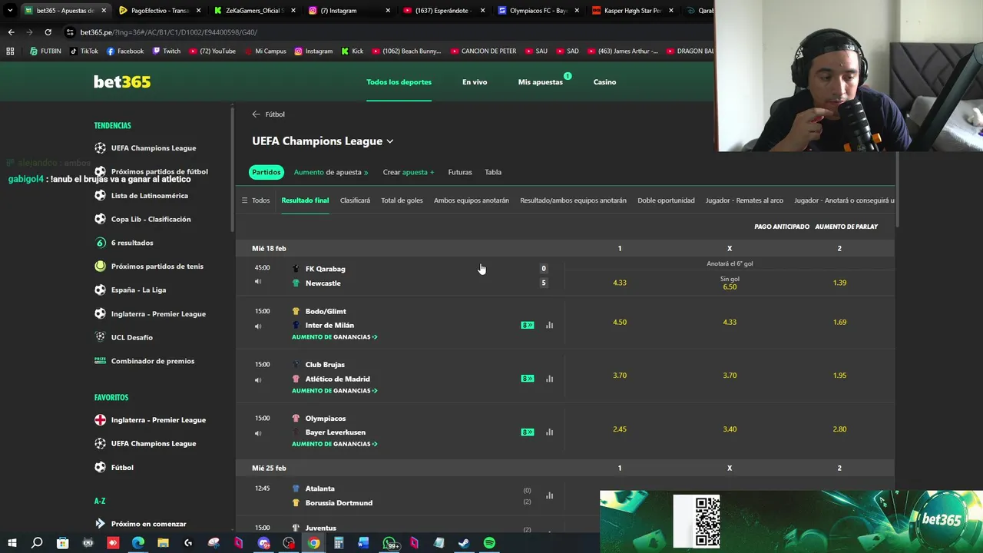983x553 pixels.
Task: Select Doble oportunidad market tab
Action: 666,200
